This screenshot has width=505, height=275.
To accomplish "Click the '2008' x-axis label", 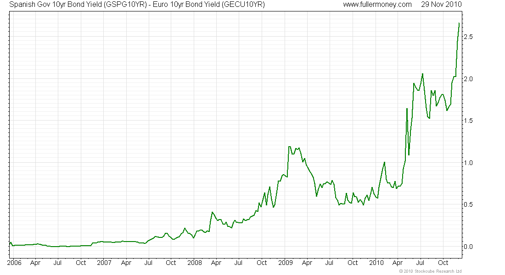I will [195, 263].
